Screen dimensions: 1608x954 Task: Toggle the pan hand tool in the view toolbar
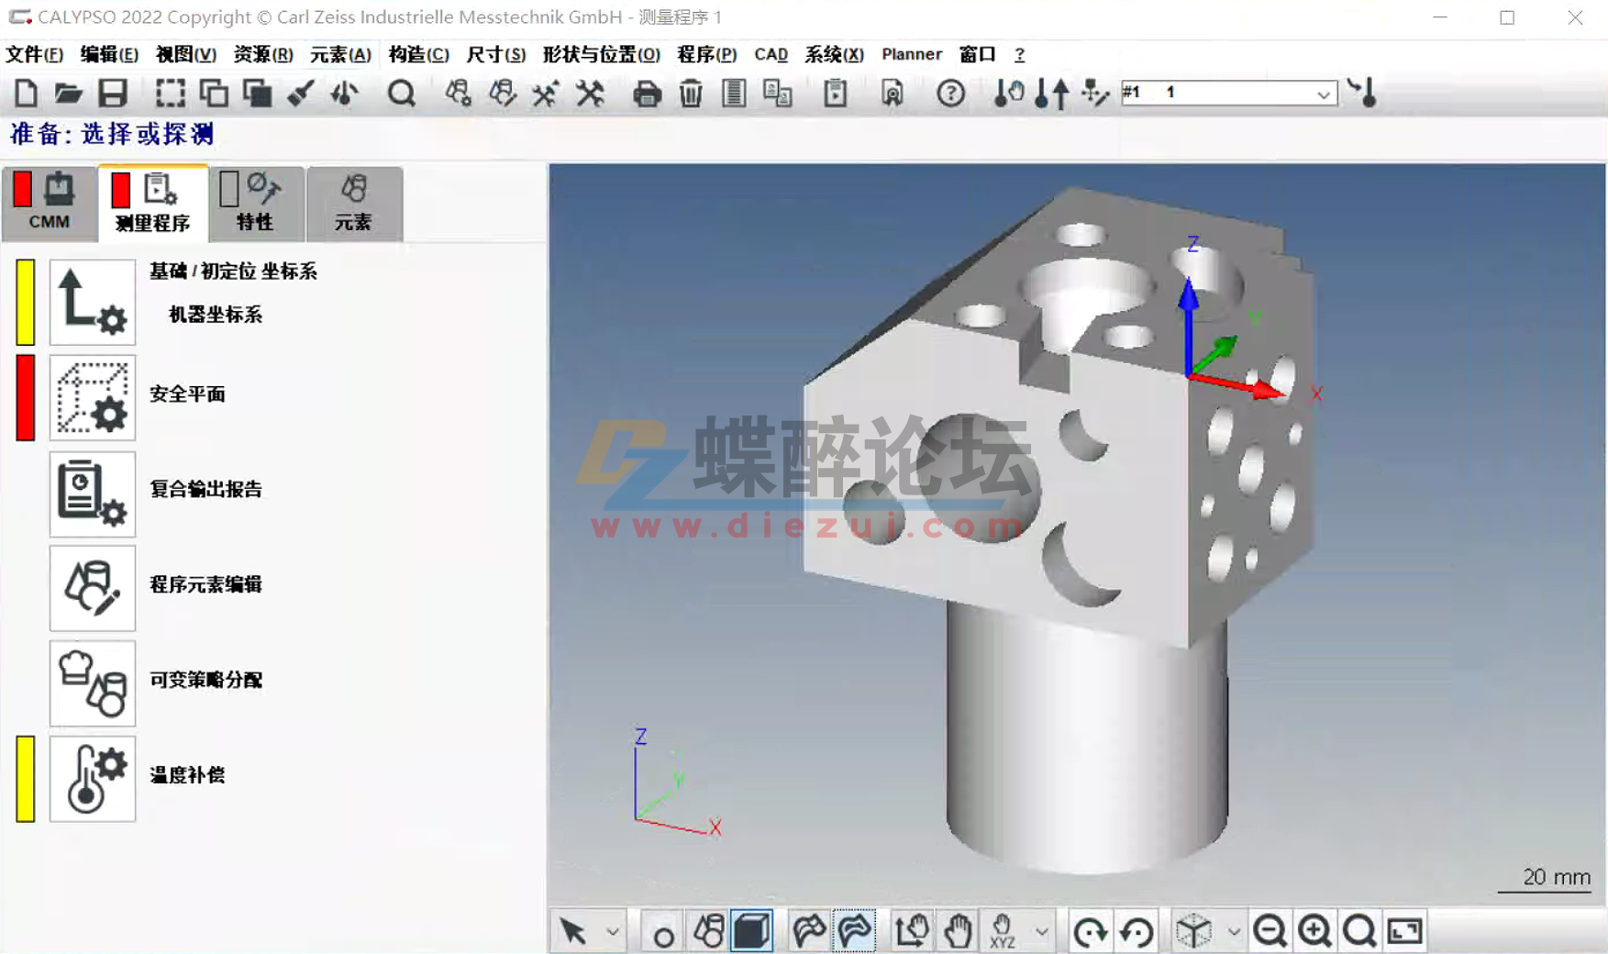pyautogui.click(x=958, y=929)
